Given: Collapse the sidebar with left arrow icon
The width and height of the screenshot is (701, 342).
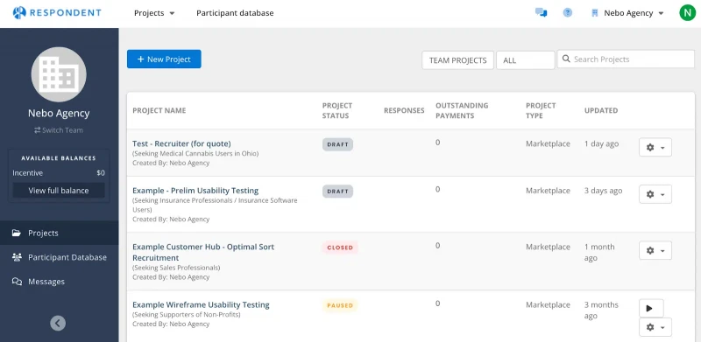Looking at the screenshot, I should click(58, 323).
